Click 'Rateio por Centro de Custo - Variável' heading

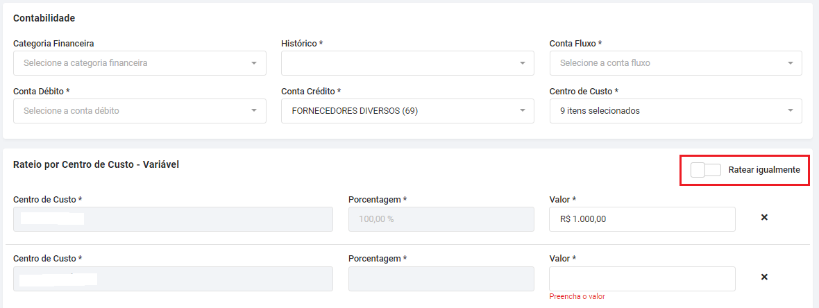click(x=96, y=164)
